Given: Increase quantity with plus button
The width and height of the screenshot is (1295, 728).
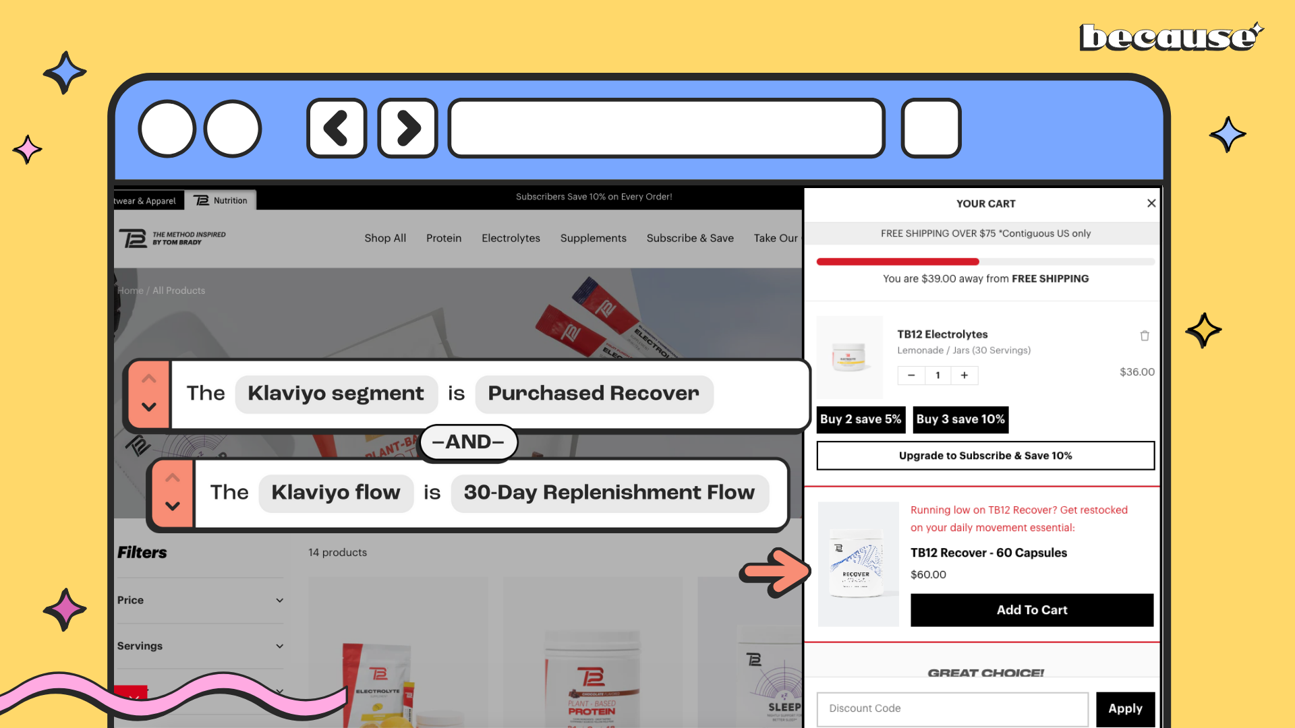Looking at the screenshot, I should [x=965, y=375].
